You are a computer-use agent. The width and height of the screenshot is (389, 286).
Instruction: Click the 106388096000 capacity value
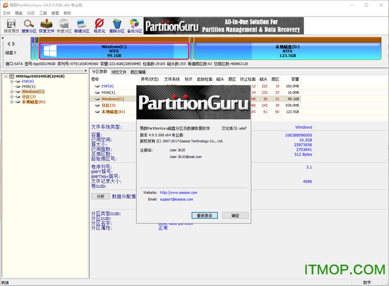click(298, 135)
